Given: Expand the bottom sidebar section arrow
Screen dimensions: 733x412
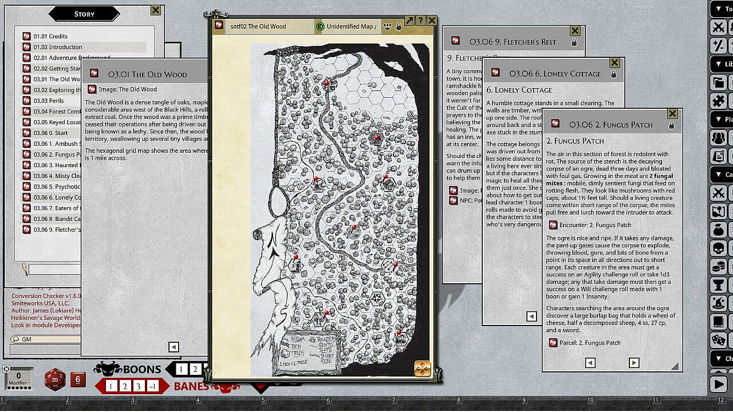Looking at the screenshot, I should pyautogui.click(x=721, y=359).
